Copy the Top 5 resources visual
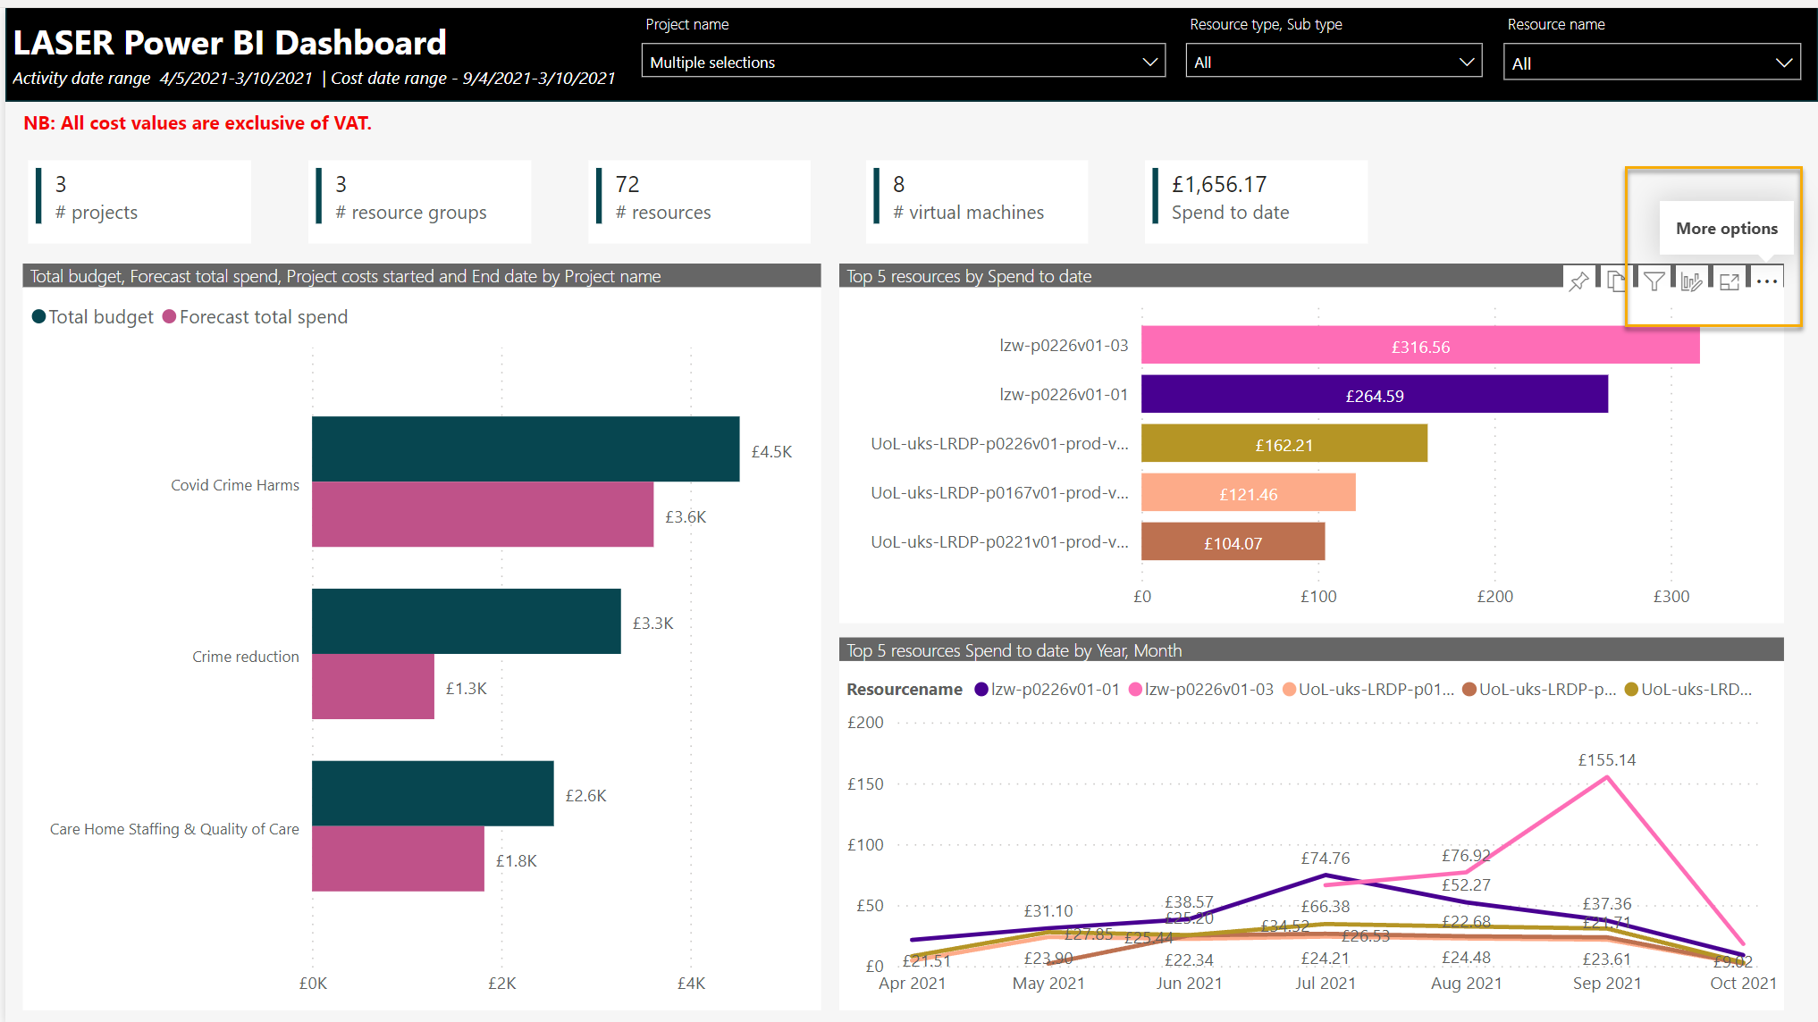The image size is (1818, 1022). click(x=1616, y=281)
